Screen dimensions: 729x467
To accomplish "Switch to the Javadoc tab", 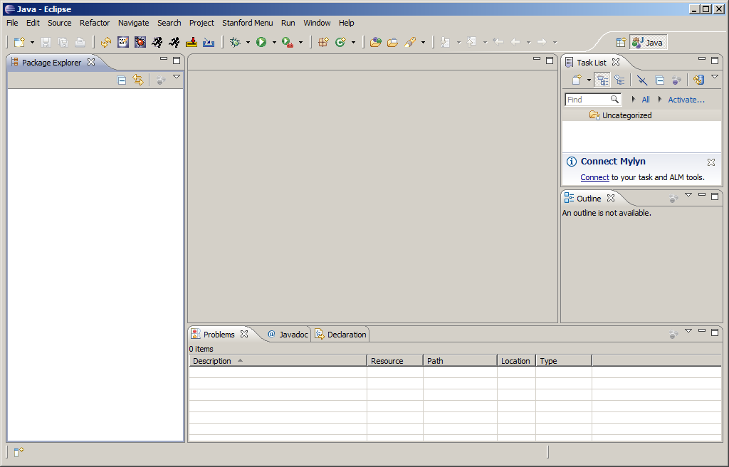I will click(x=292, y=334).
